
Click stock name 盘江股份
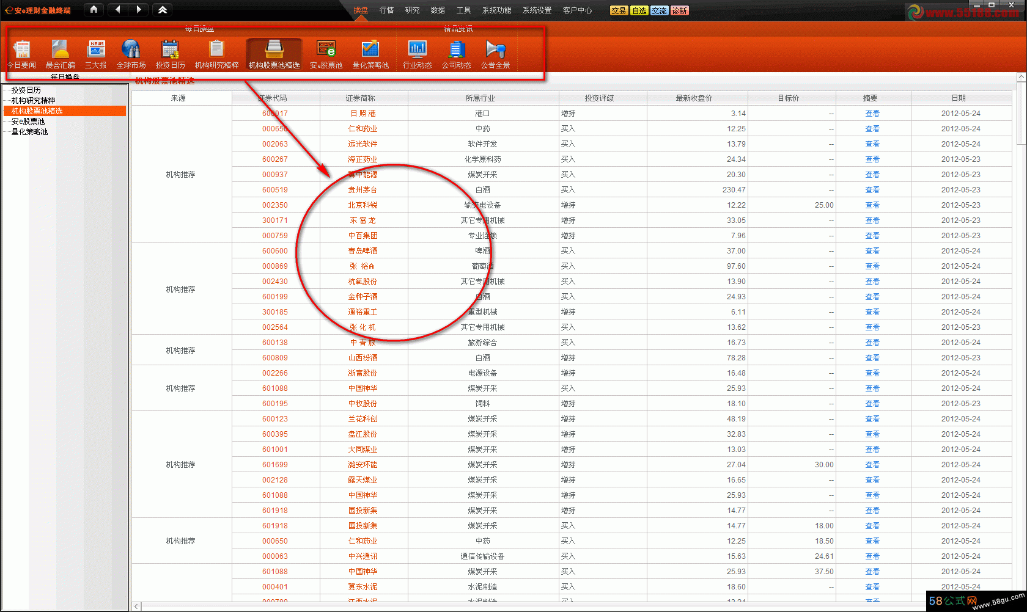(363, 434)
